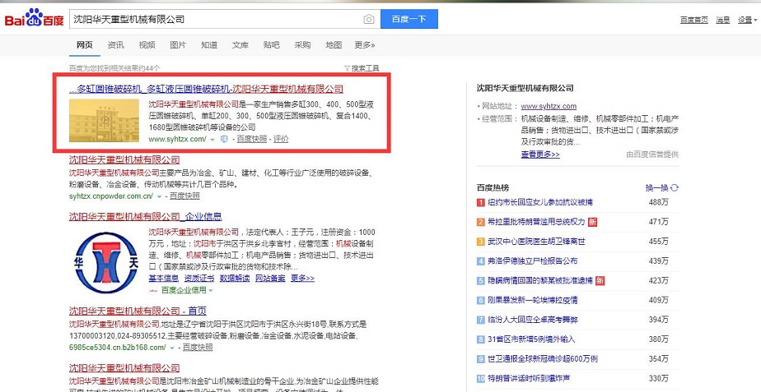The image size is (761, 392).
Task: Open 百度首页 link at top right
Action: (x=693, y=20)
